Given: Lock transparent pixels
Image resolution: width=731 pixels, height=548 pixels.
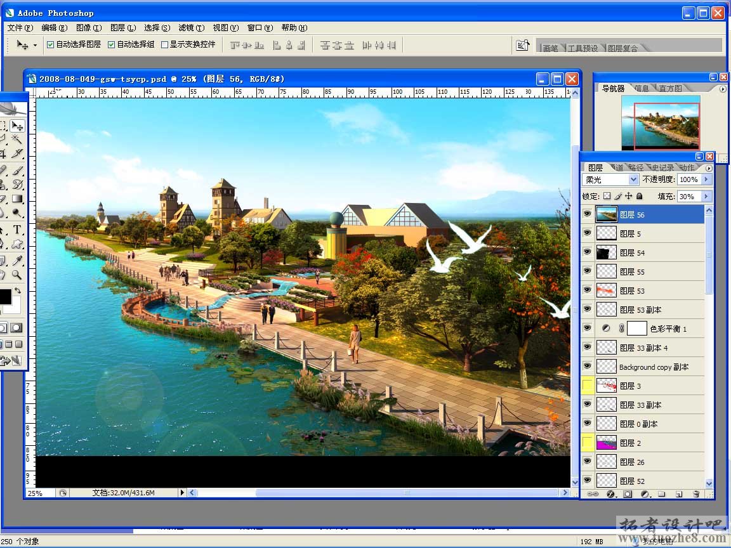Looking at the screenshot, I should pos(607,196).
